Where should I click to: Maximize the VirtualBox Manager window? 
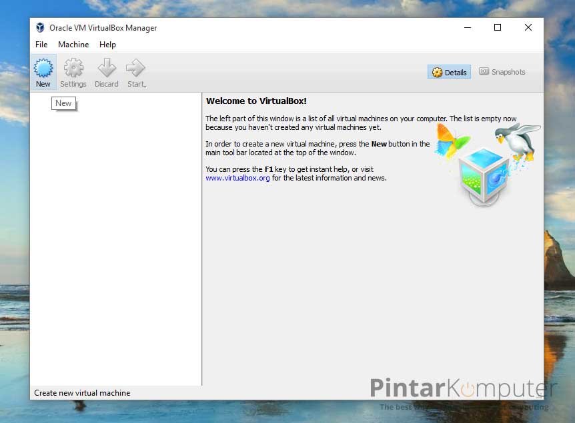pos(498,27)
